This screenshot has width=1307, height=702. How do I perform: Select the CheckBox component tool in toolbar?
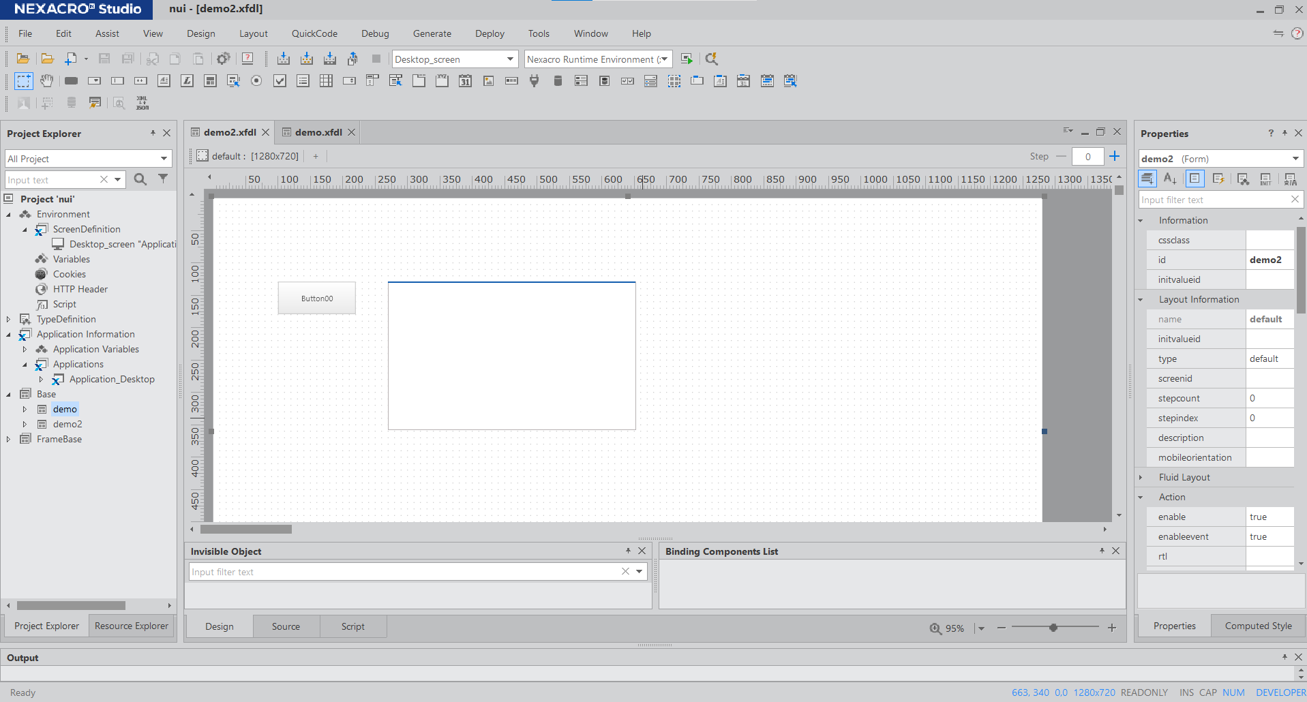pos(280,81)
